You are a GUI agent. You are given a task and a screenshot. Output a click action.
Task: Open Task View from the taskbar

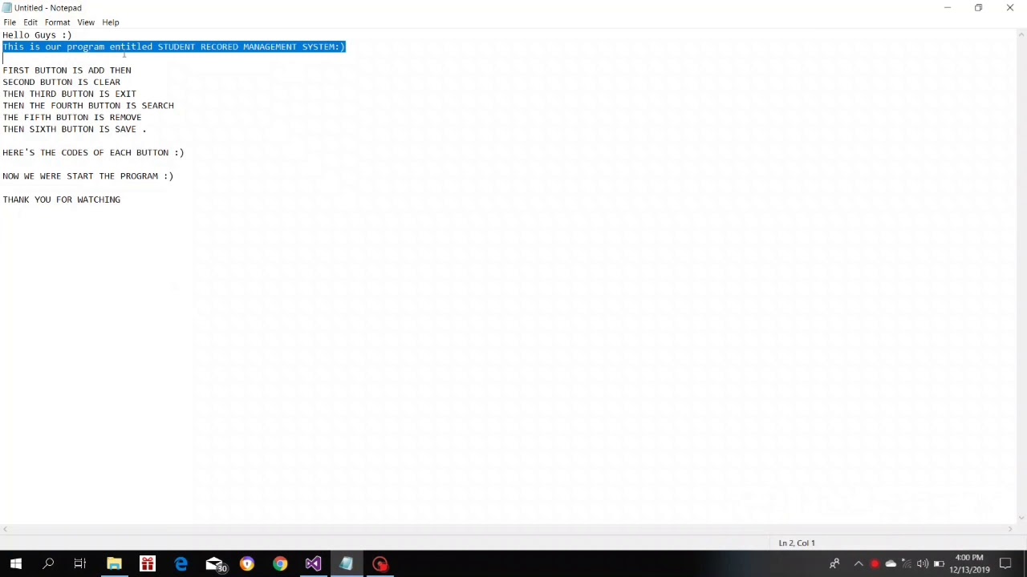[80, 564]
